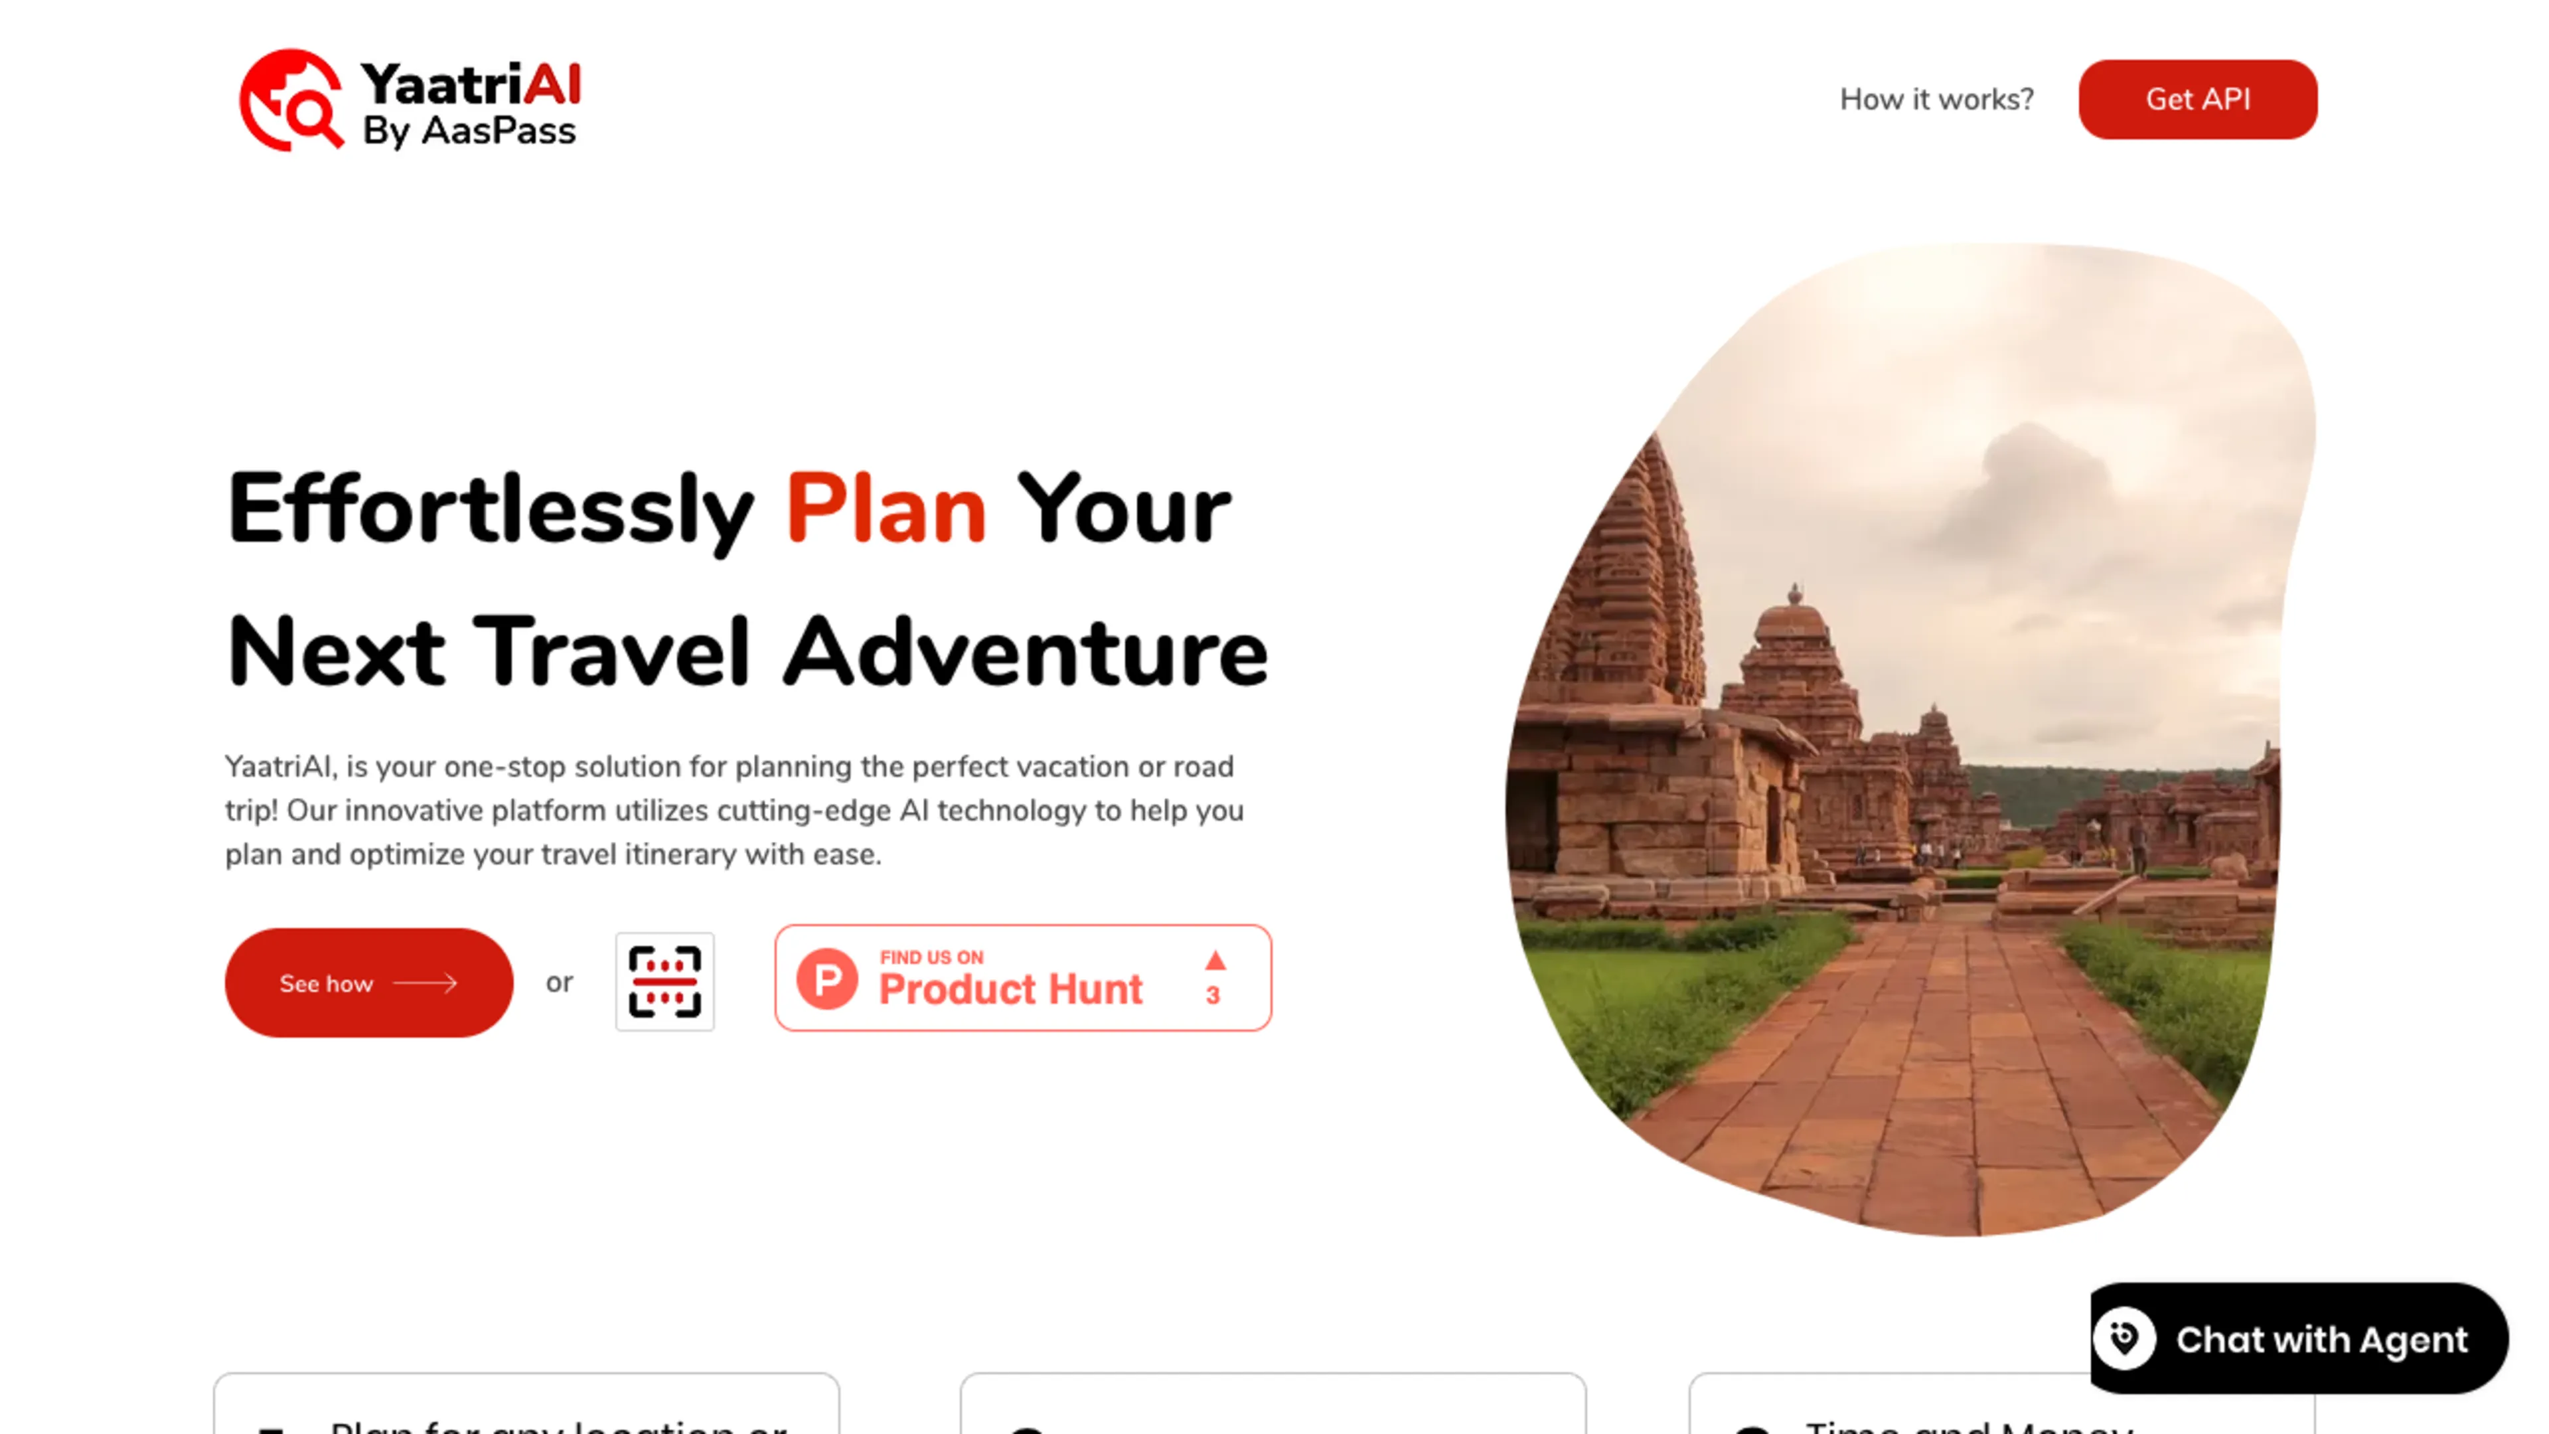
Task: Open the QR code scanner icon
Action: tap(665, 982)
